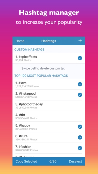Tap Top 100 Most Popular Hashtags header
Image resolution: width=98 pixels, height=174 pixels.
tap(41, 76)
